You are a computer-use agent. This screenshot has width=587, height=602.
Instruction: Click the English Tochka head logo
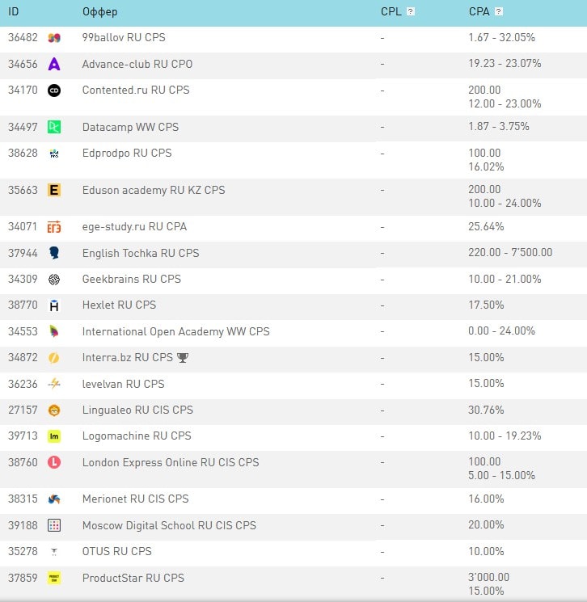point(54,253)
